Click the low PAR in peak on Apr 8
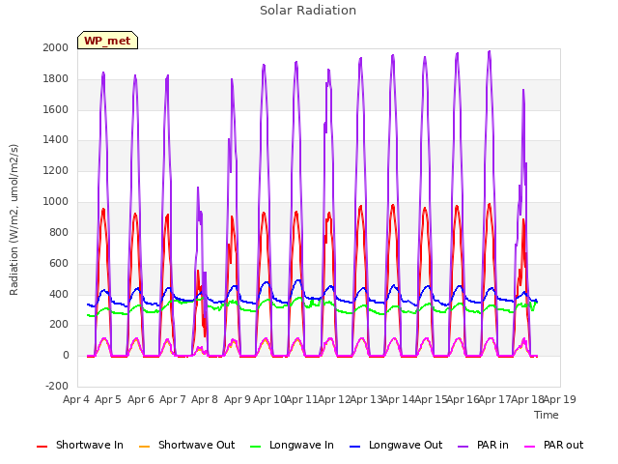 [x=198, y=188]
